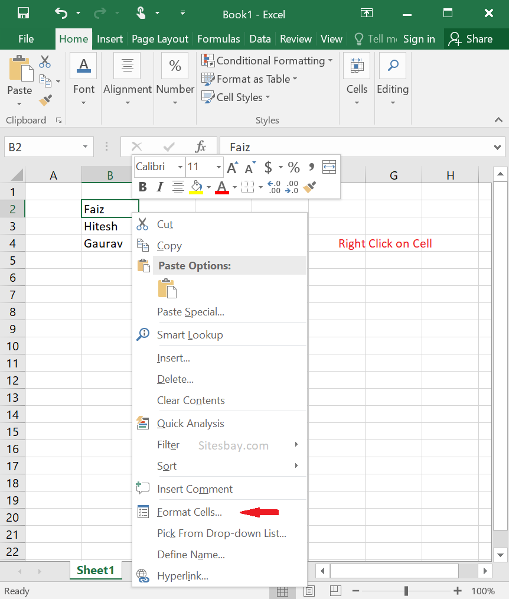Click the Undo arrow icon
Image resolution: width=509 pixels, height=599 pixels.
61,14
